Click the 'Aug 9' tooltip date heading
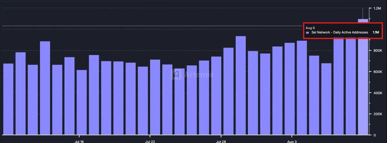The width and height of the screenshot is (387, 143). tap(310, 28)
